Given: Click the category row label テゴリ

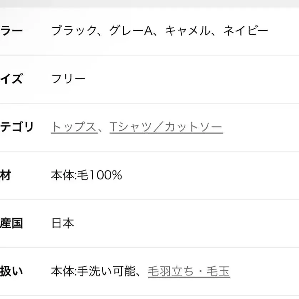Looking at the screenshot, I should (x=16, y=127).
